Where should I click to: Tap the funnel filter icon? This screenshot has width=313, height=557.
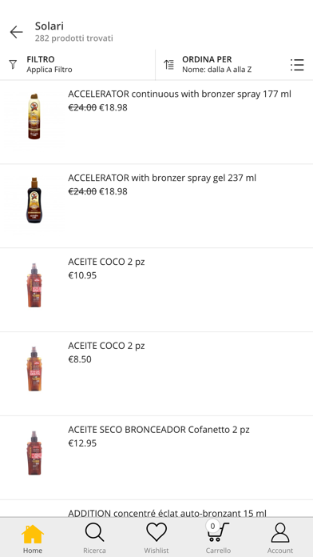[13, 64]
